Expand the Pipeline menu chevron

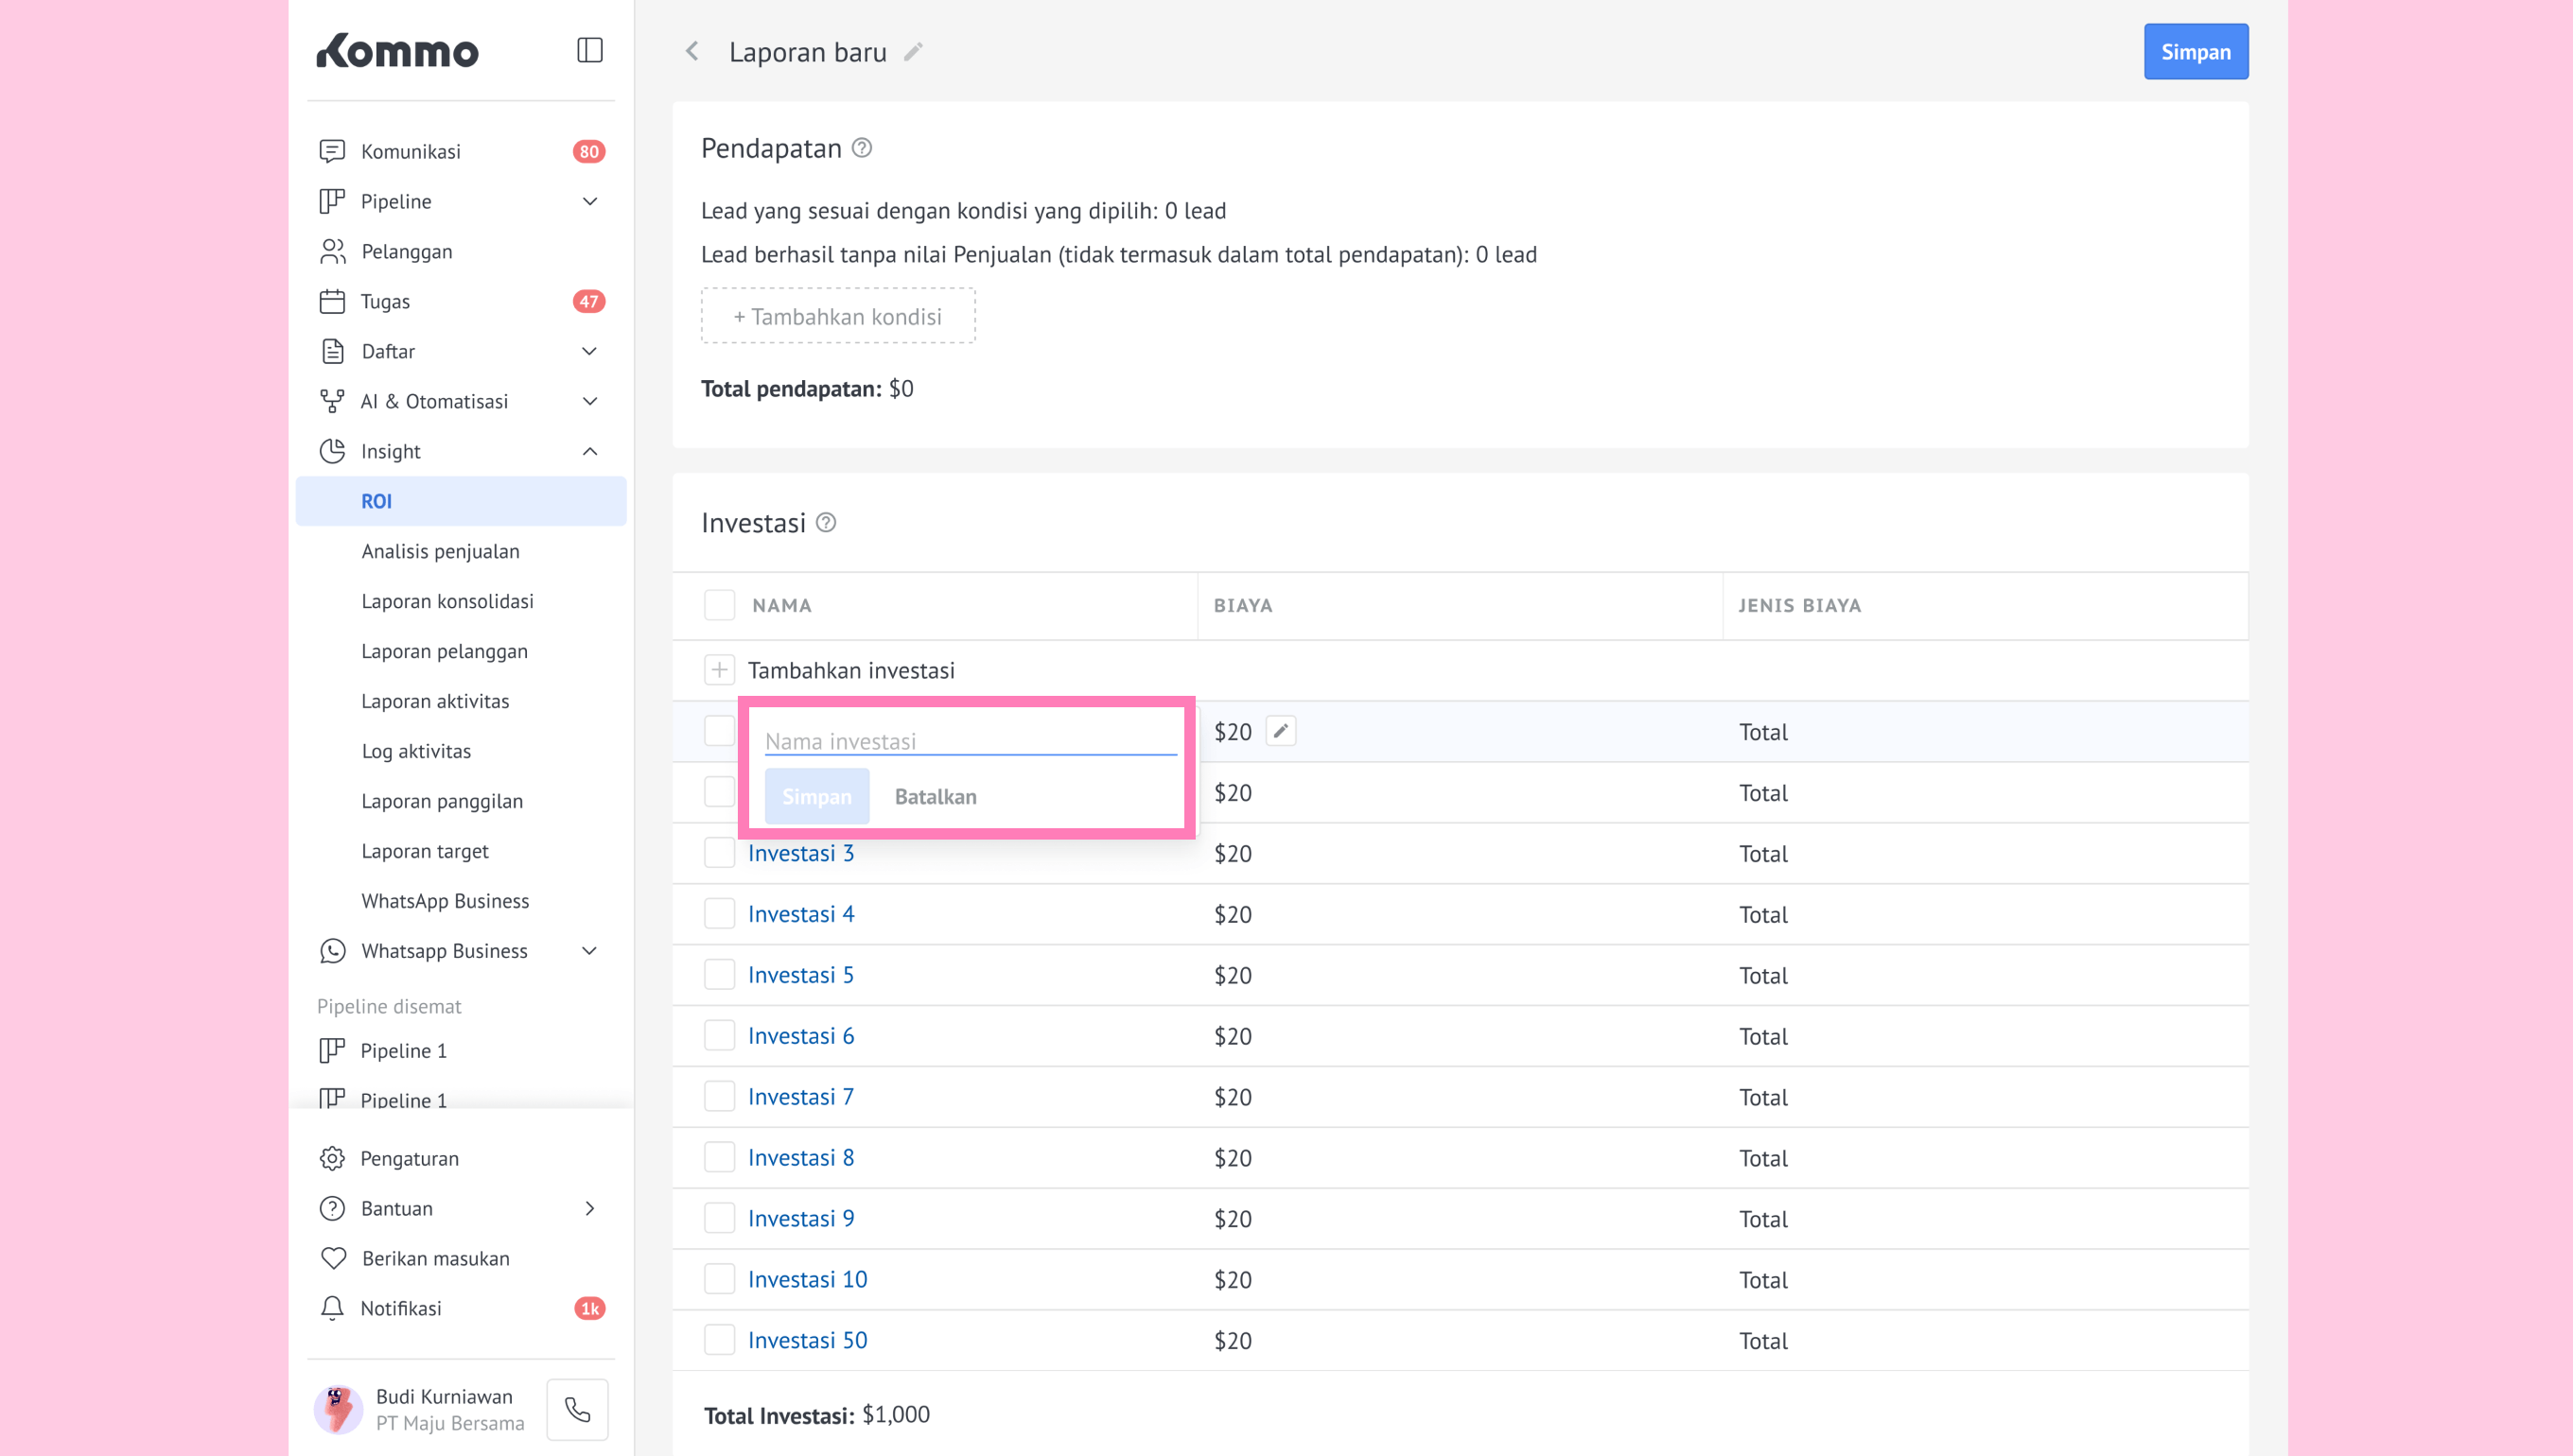coord(589,201)
